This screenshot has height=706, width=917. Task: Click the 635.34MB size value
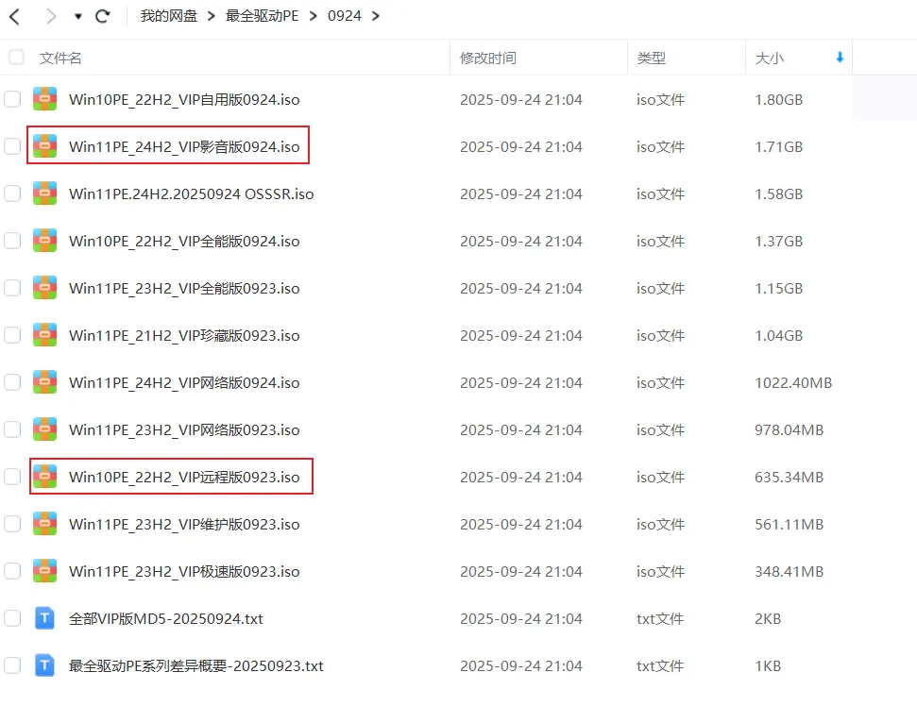click(x=789, y=477)
